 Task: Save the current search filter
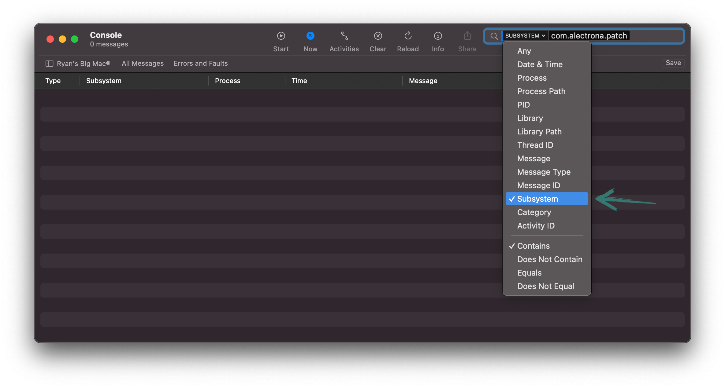click(673, 63)
